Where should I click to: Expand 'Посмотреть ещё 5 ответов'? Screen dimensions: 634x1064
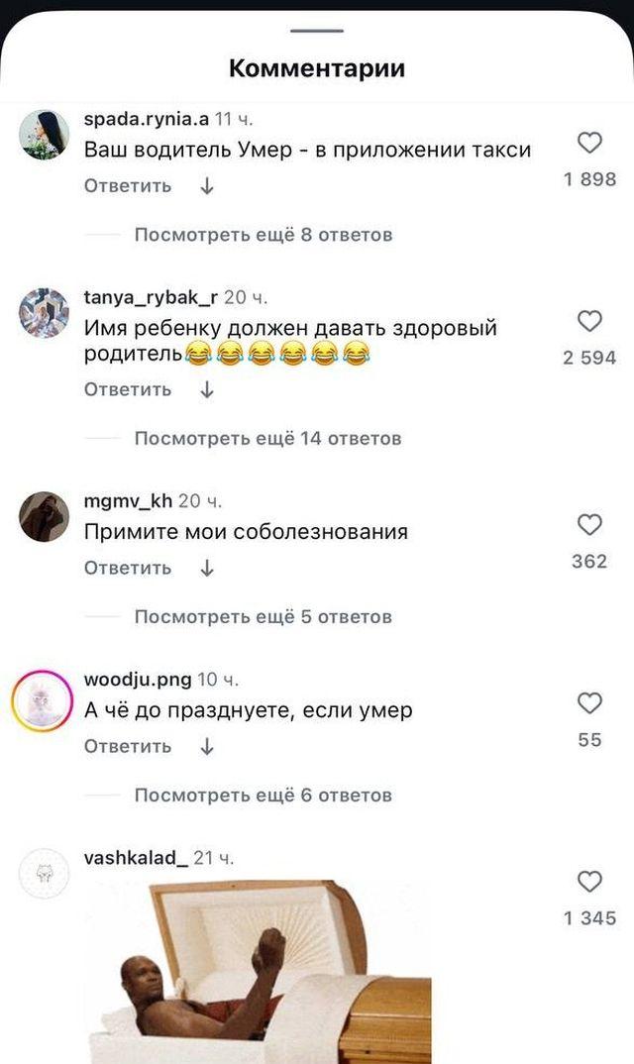pos(264,617)
